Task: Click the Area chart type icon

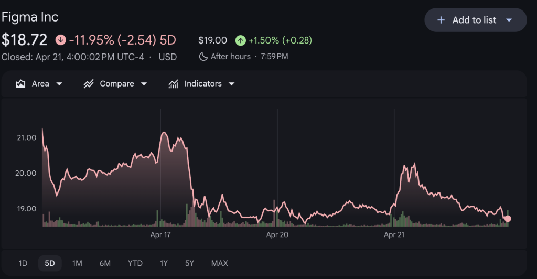Action: (21, 84)
